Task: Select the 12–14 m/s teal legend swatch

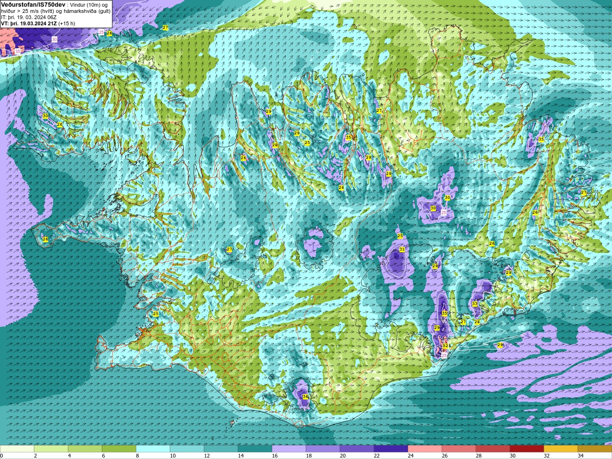Action: [x=221, y=448]
